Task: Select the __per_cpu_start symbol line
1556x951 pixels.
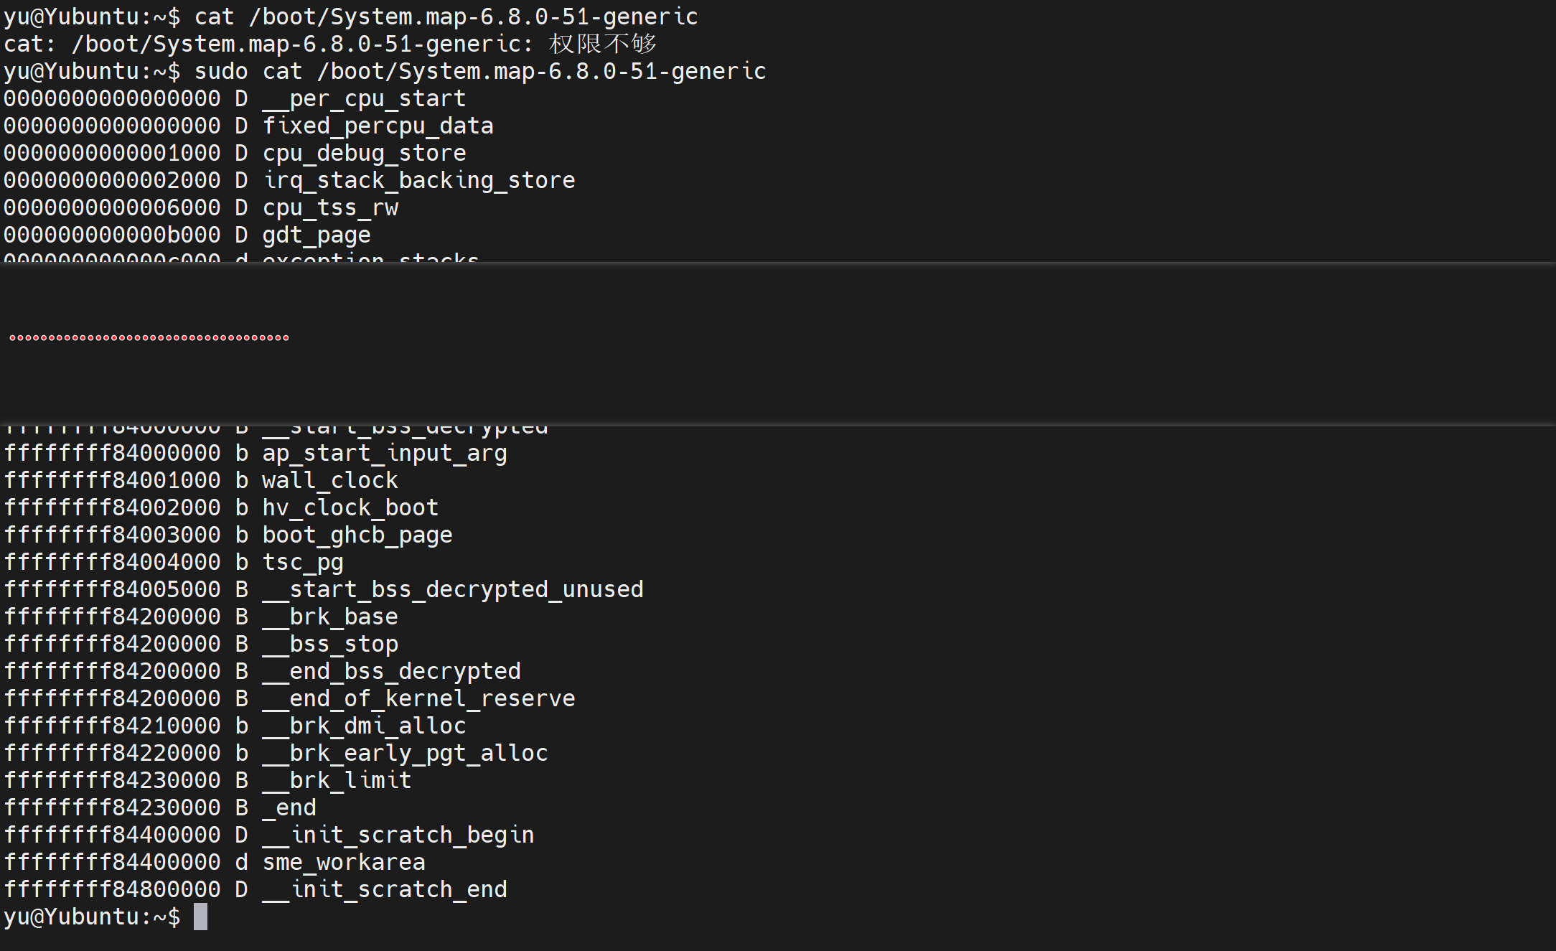Action: point(235,99)
